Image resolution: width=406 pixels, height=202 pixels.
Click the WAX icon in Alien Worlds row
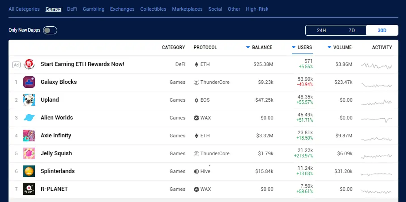(x=196, y=118)
